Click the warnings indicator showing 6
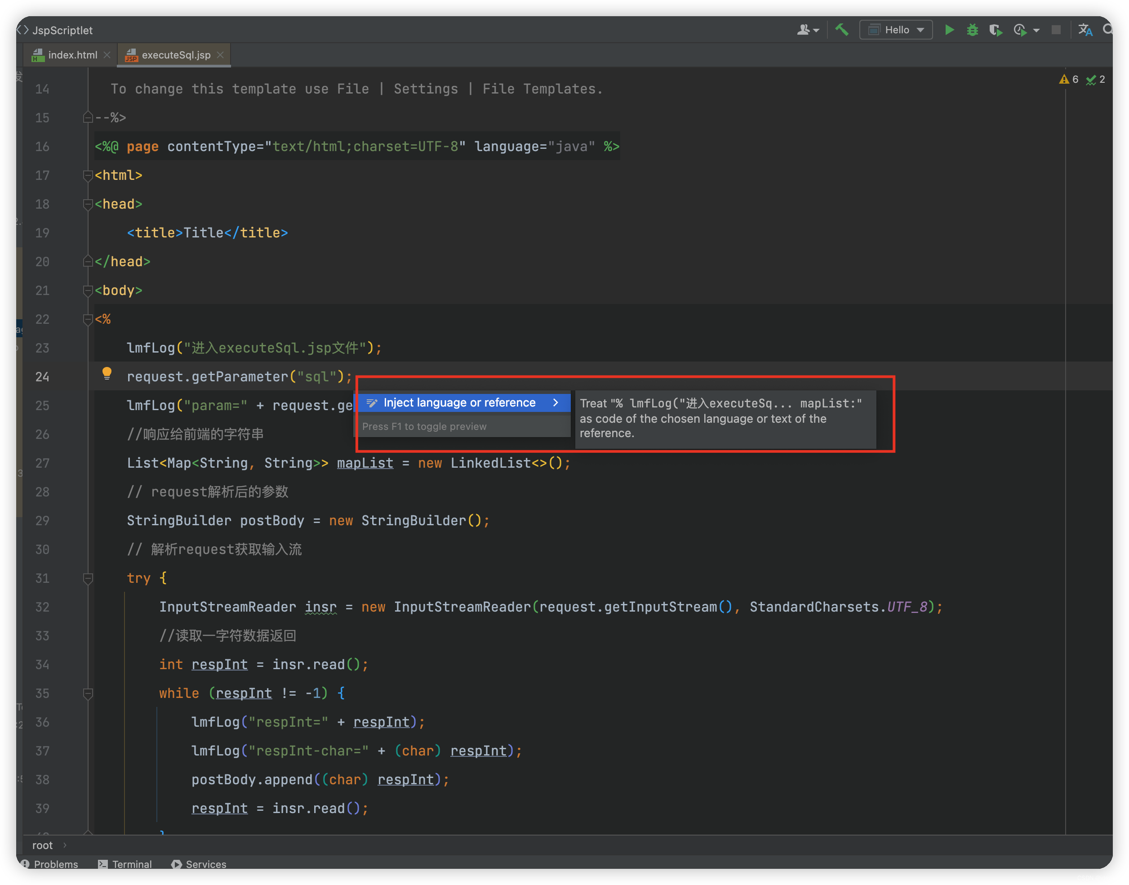Screen dimensions: 1129x885 click(1069, 79)
